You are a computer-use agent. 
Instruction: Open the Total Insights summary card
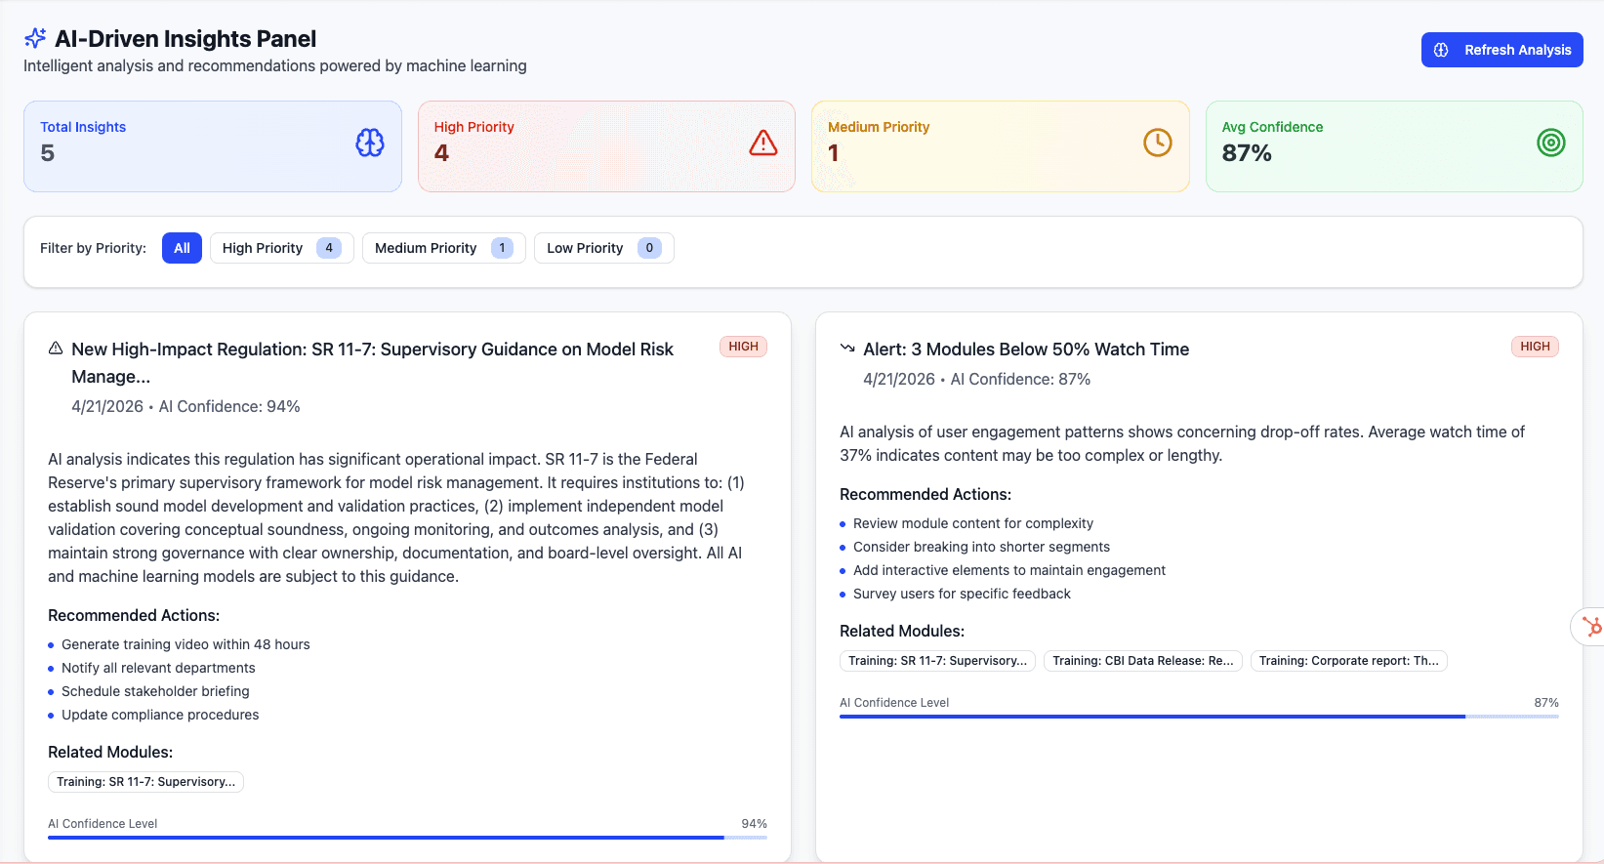tap(213, 146)
